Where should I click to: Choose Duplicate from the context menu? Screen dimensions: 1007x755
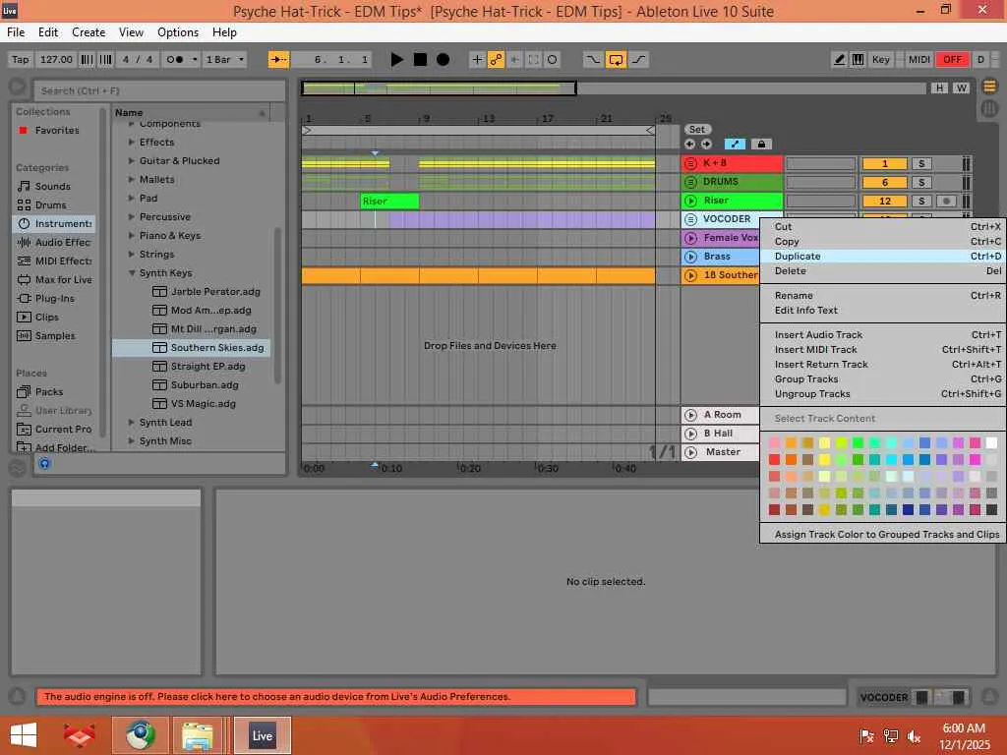click(883, 256)
